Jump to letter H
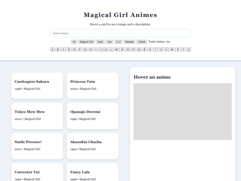 [x=91, y=50]
